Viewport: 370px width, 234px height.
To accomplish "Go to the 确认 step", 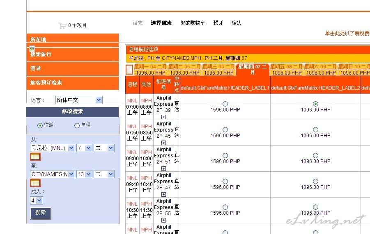I will 236,23.
